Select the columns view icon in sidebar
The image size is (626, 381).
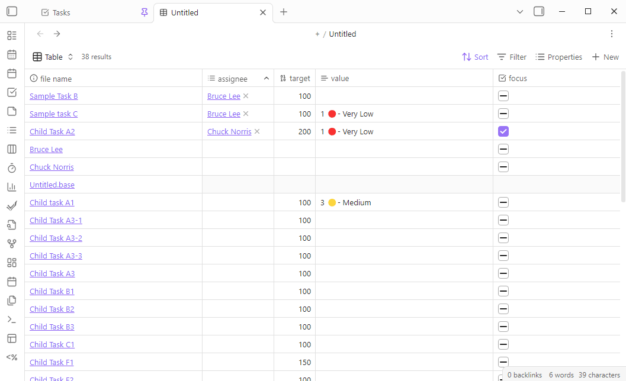click(x=12, y=149)
